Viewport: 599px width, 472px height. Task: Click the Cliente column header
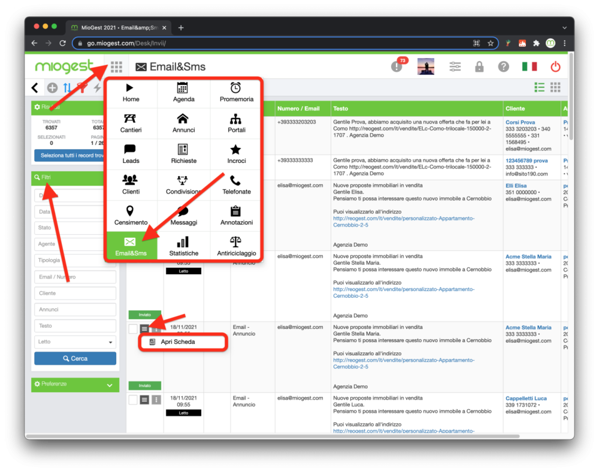coord(532,109)
